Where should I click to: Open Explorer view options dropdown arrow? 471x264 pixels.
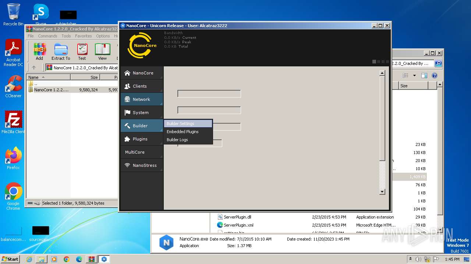point(414,76)
